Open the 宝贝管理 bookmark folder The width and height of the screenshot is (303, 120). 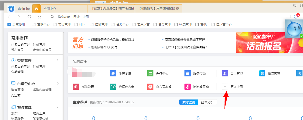pos(62,25)
